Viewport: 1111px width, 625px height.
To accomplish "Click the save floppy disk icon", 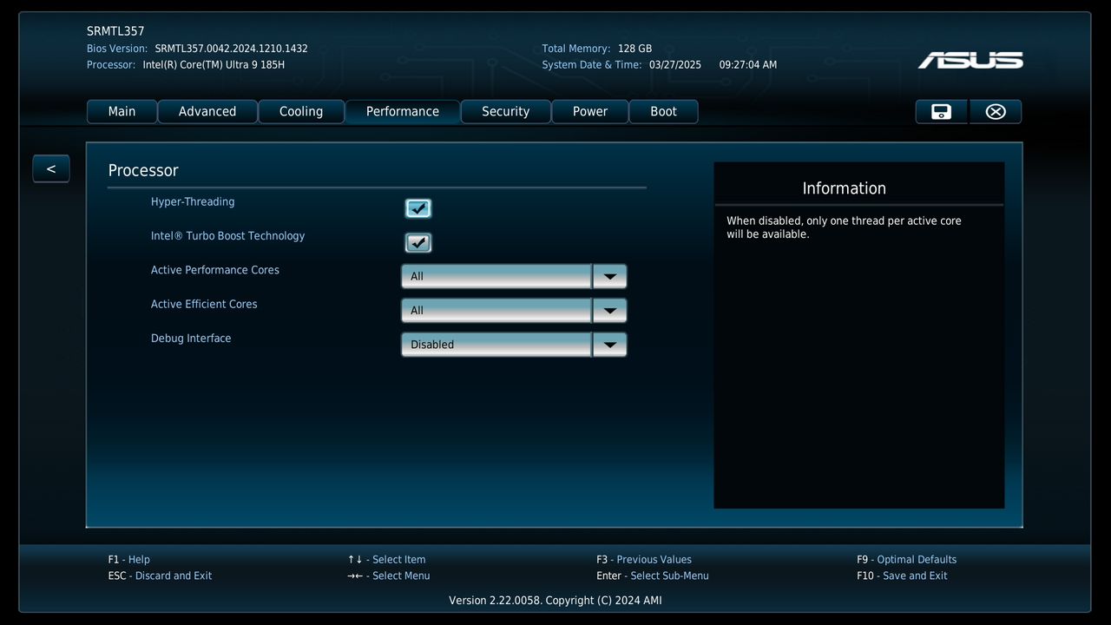I will click(942, 112).
